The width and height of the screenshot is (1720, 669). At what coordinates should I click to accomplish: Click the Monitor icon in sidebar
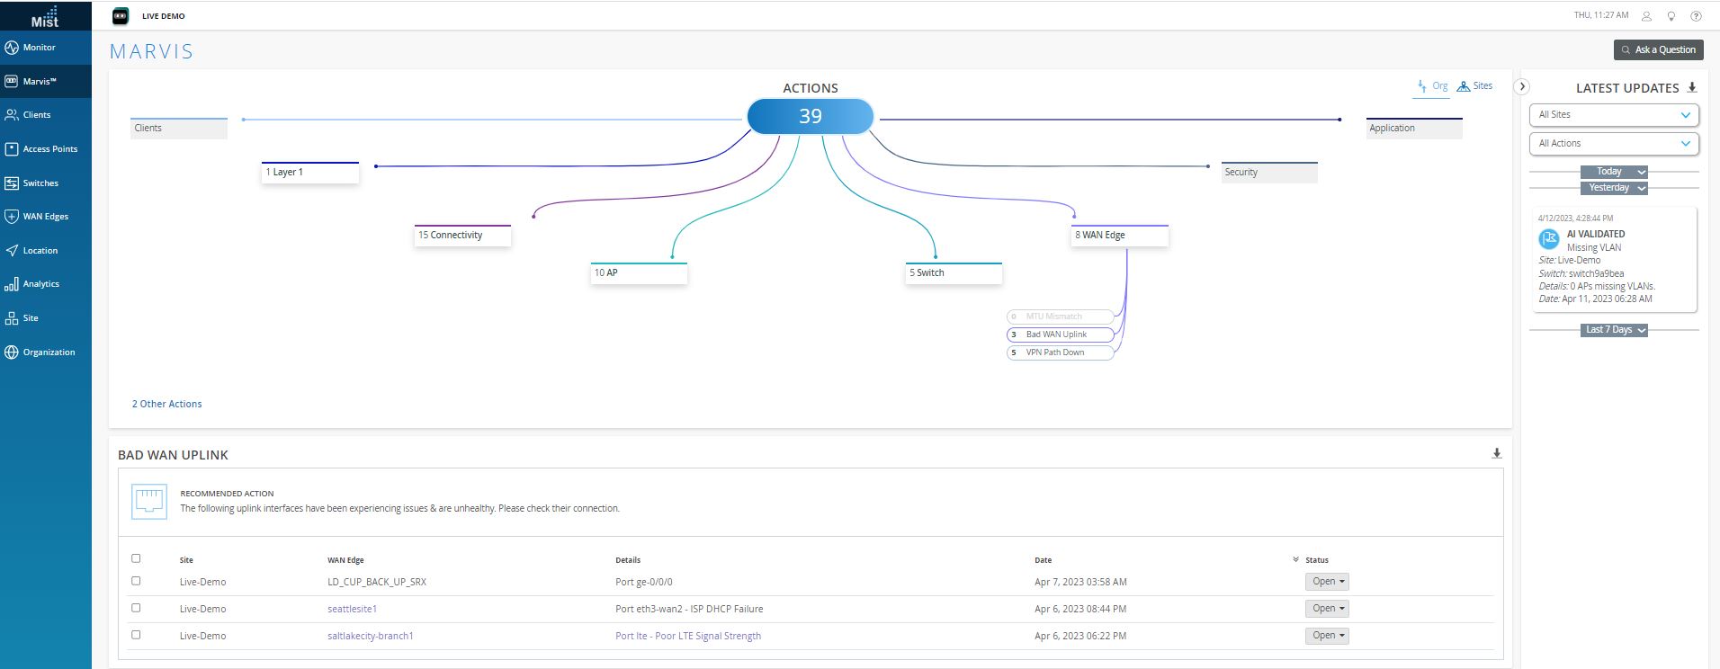click(x=12, y=48)
